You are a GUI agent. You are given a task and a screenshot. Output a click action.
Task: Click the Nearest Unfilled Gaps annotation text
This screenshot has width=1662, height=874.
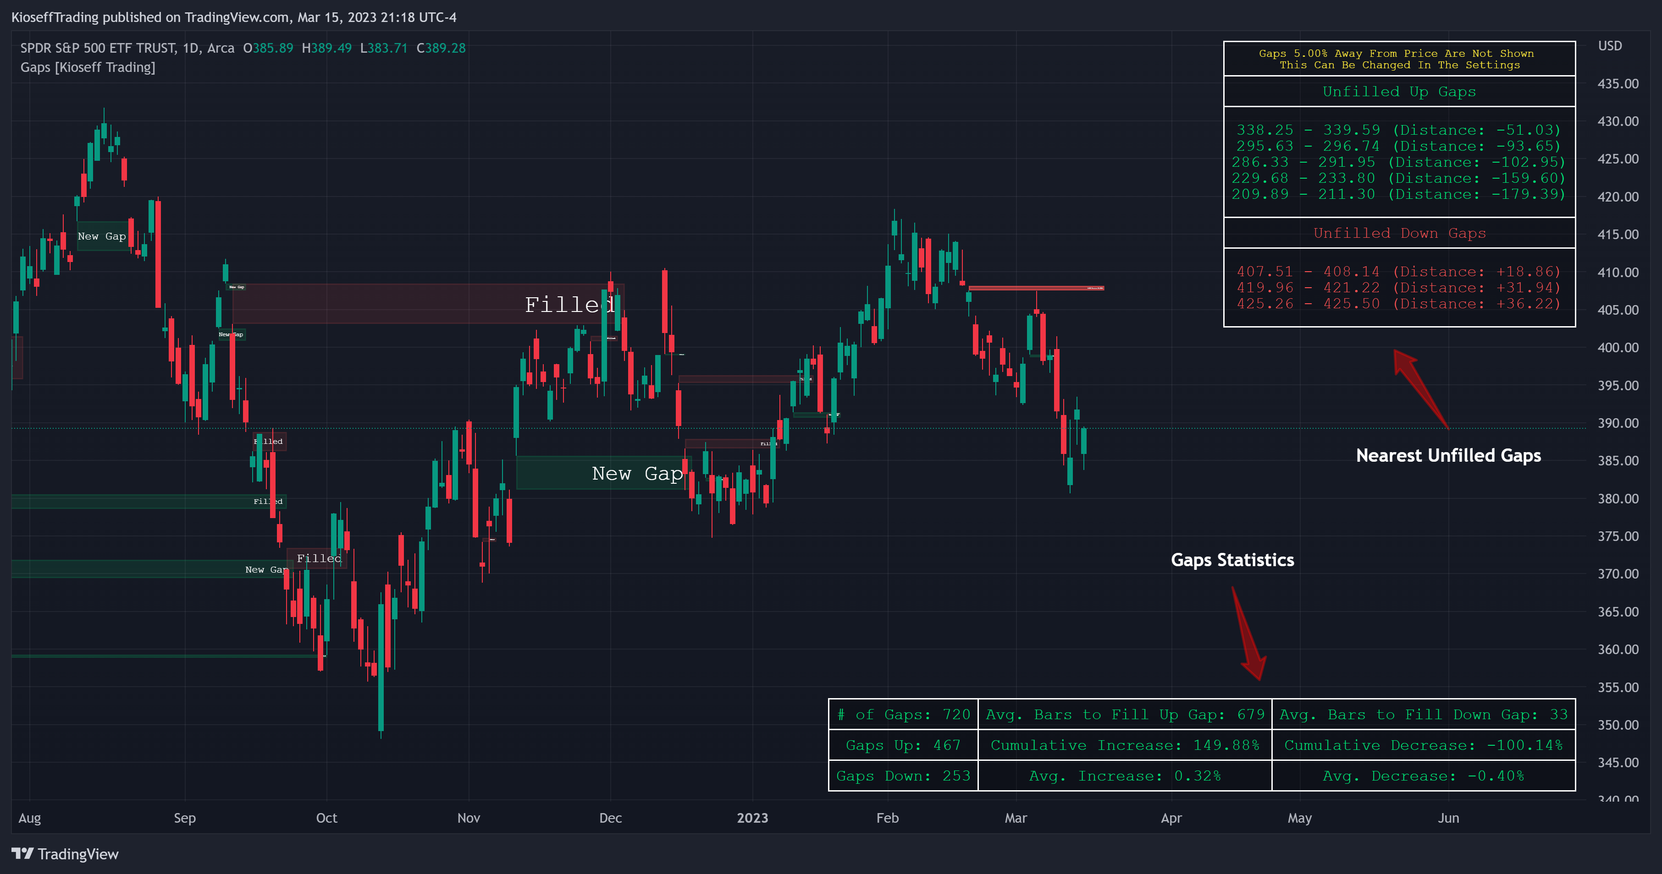1448,456
